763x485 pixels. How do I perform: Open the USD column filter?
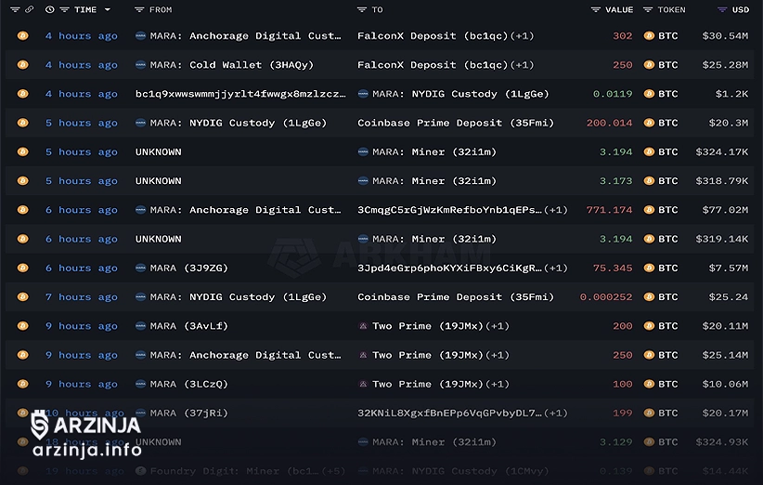[x=722, y=9]
